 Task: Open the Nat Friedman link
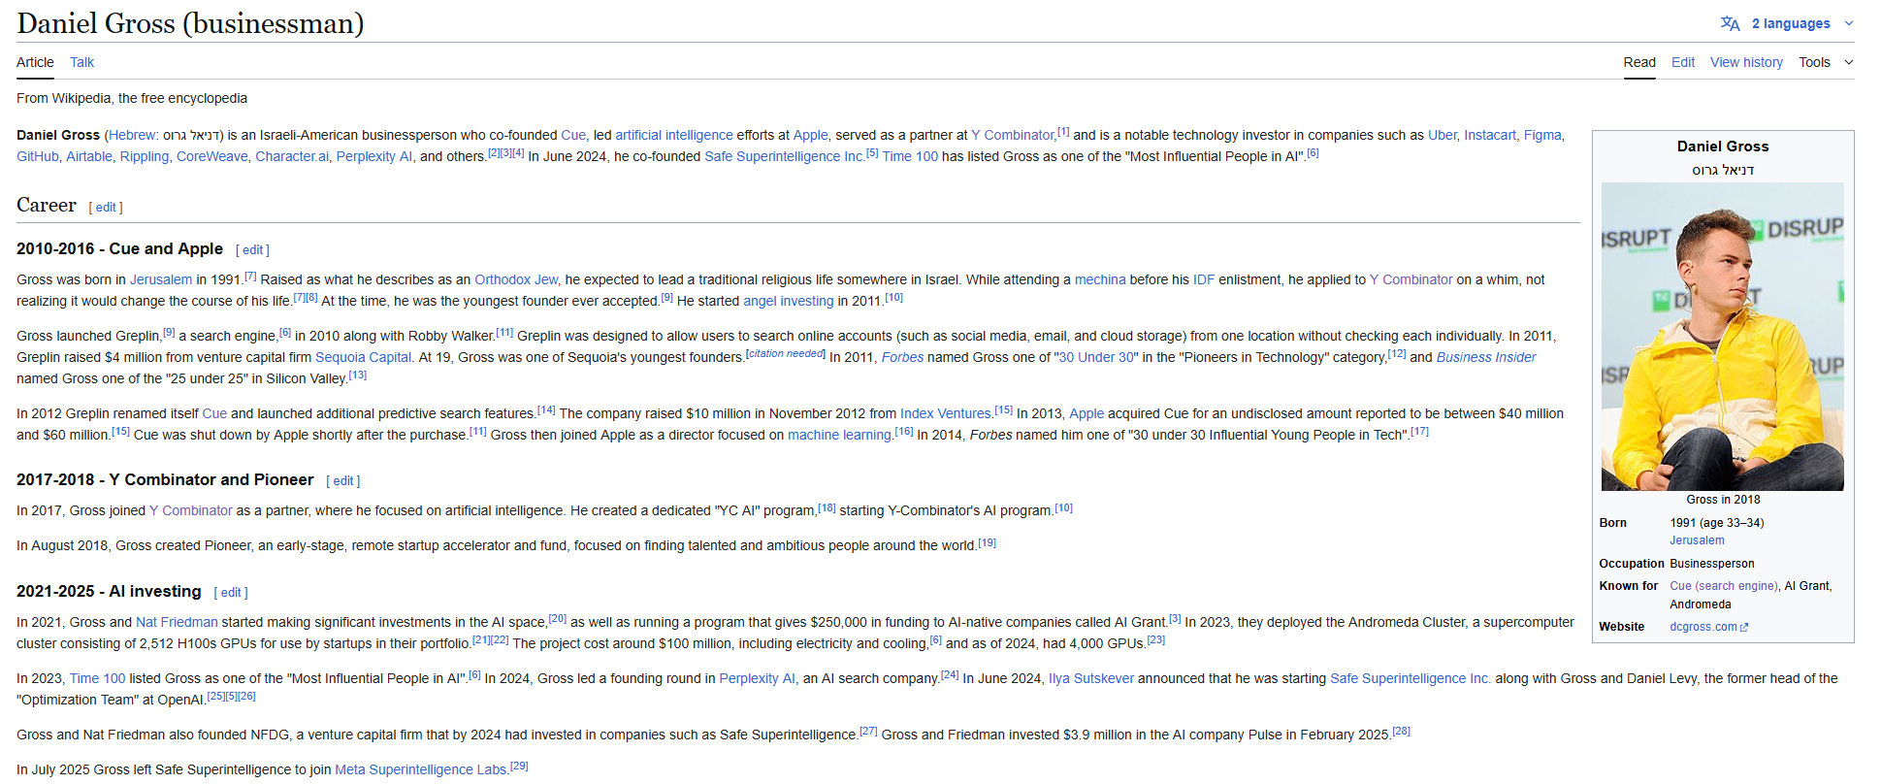coord(177,622)
